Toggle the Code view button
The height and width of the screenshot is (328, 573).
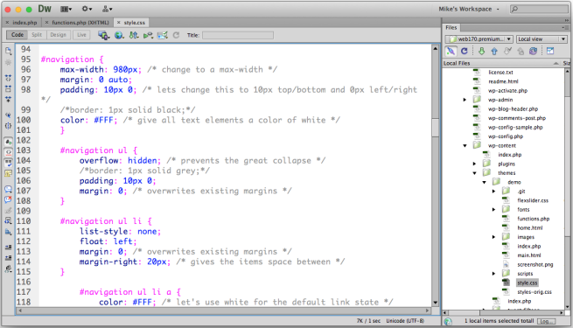pos(17,35)
